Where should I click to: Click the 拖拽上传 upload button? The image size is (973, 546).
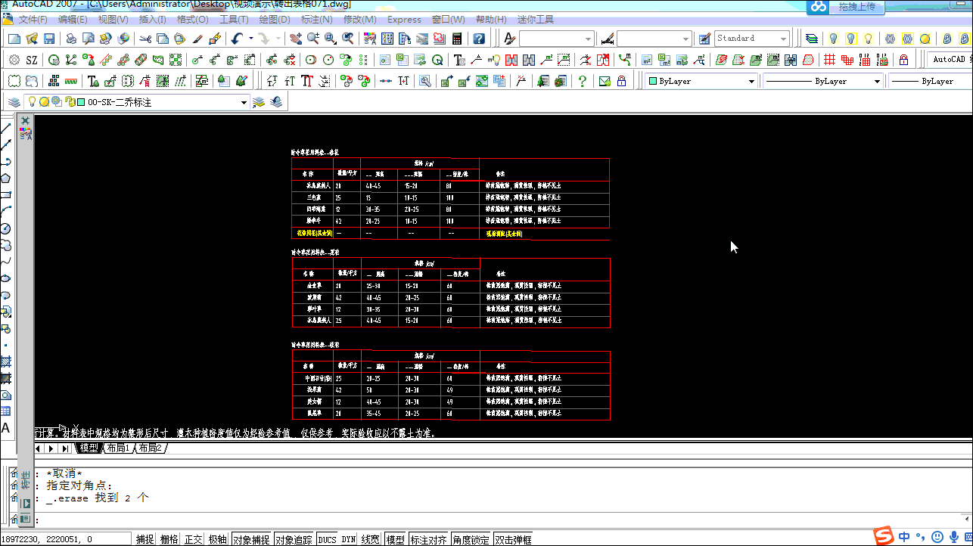click(856, 7)
